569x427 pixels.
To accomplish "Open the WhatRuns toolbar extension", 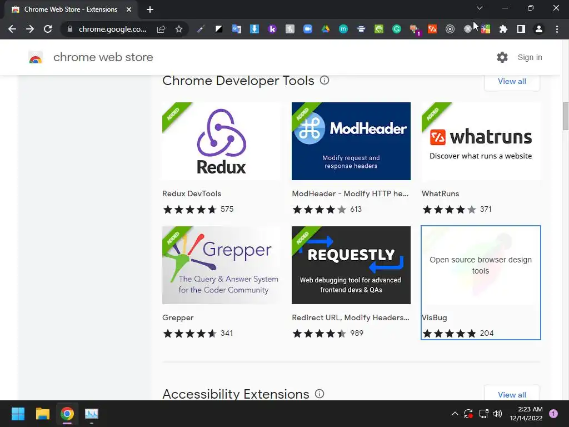I will (x=432, y=29).
